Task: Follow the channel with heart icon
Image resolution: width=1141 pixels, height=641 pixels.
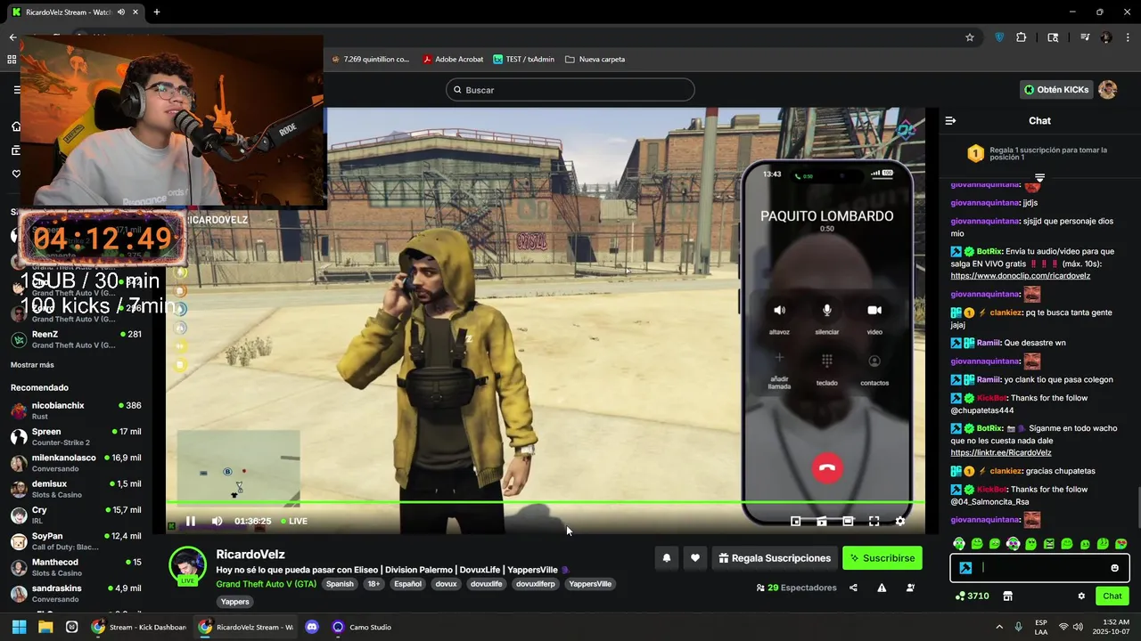Action: 695,558
